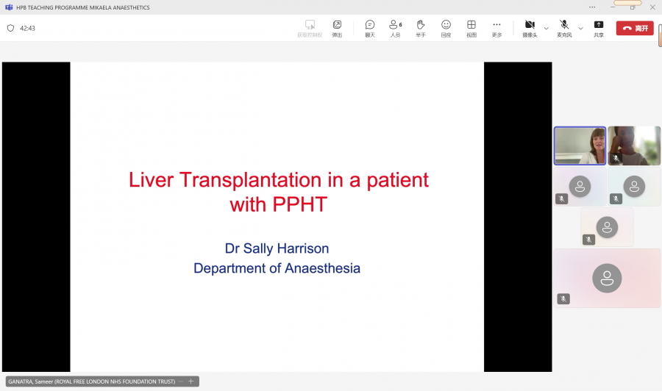Expand the camera device options arrow
The image size is (662, 391).
pos(547,28)
